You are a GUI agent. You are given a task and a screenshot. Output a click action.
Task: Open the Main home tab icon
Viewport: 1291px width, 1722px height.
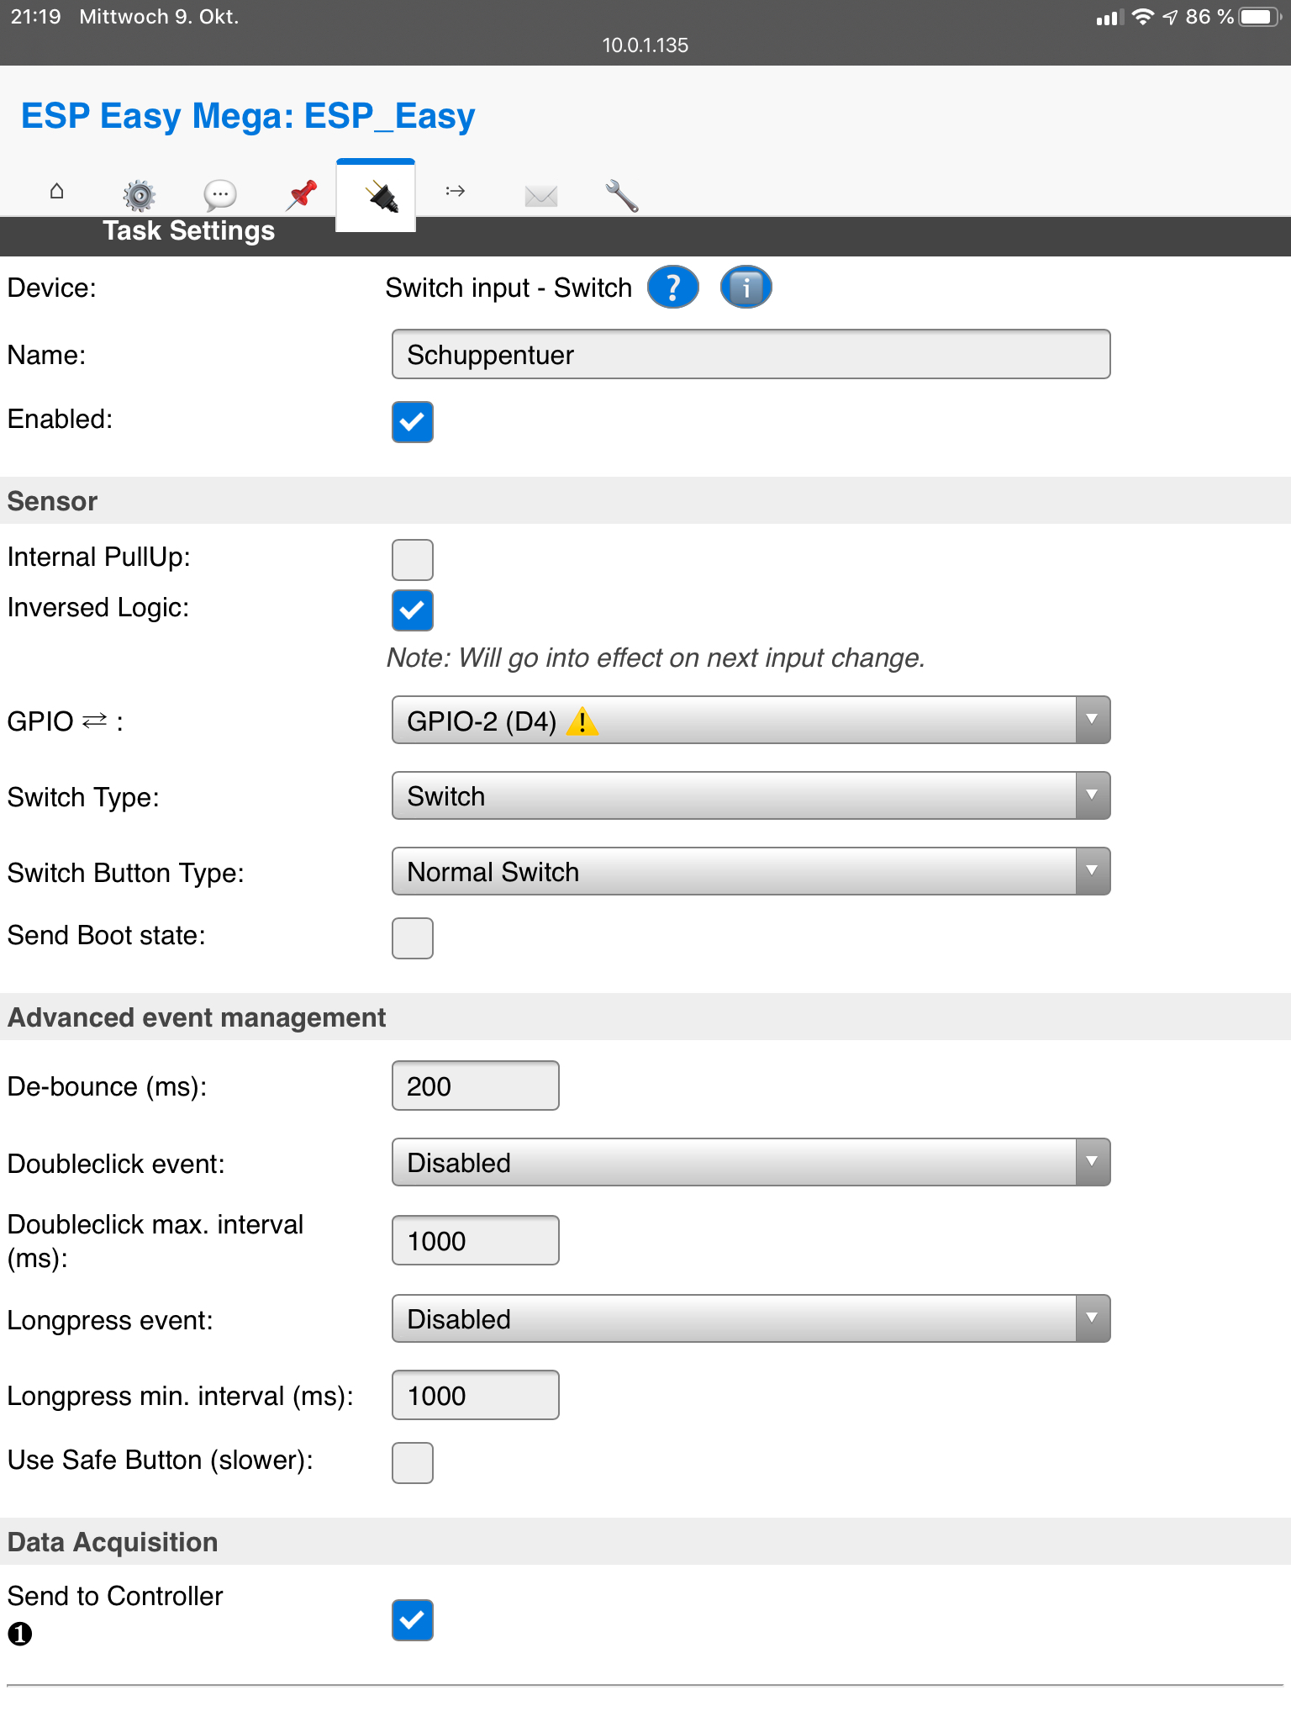click(x=56, y=191)
